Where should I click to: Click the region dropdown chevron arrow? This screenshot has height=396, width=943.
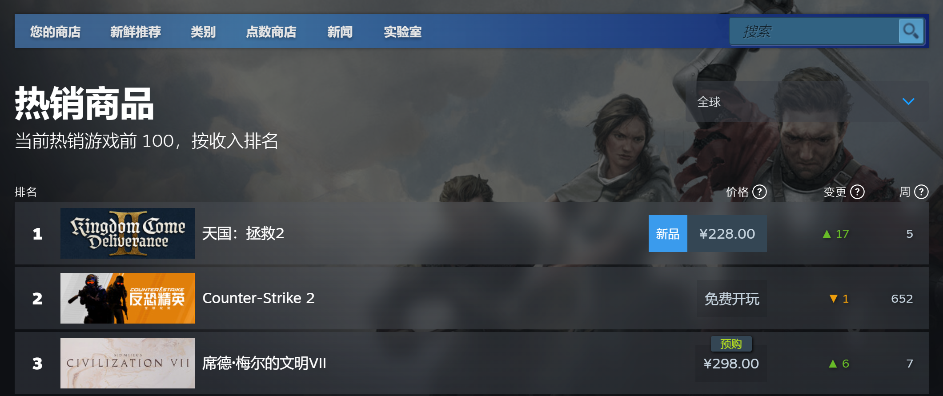(908, 101)
